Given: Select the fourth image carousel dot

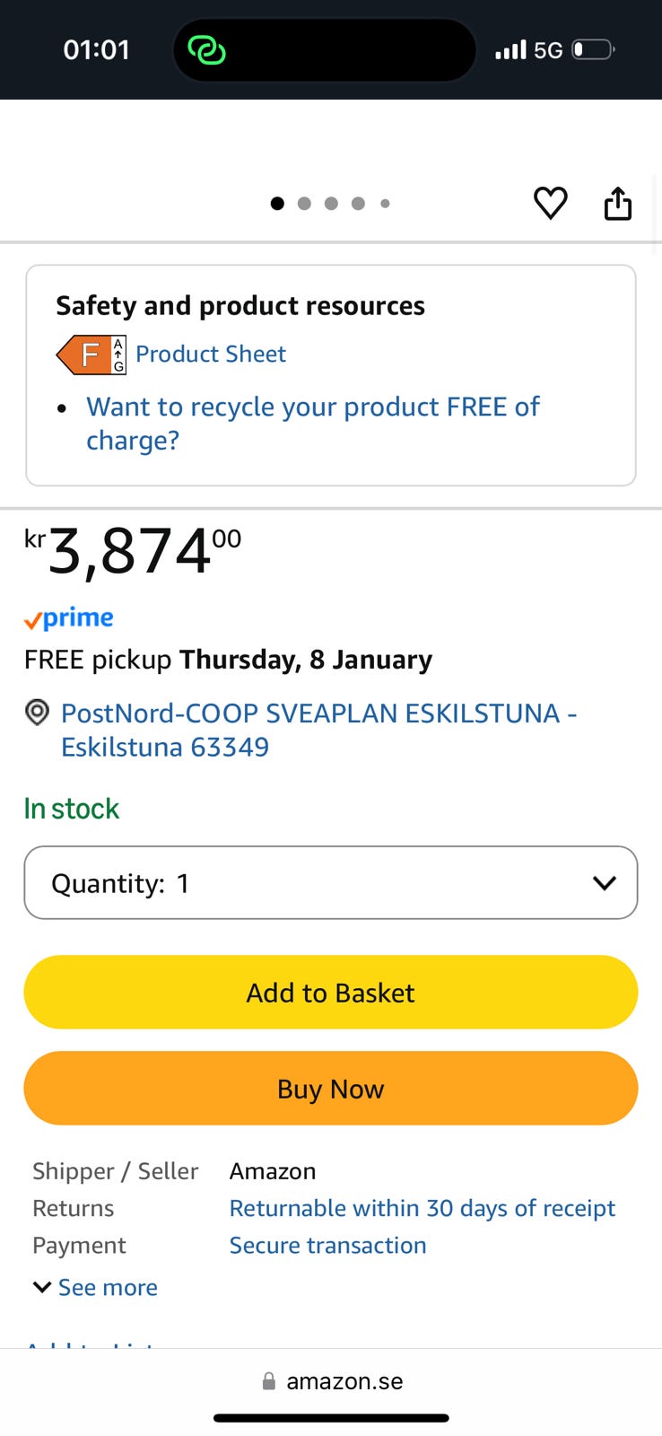Looking at the screenshot, I should [358, 204].
